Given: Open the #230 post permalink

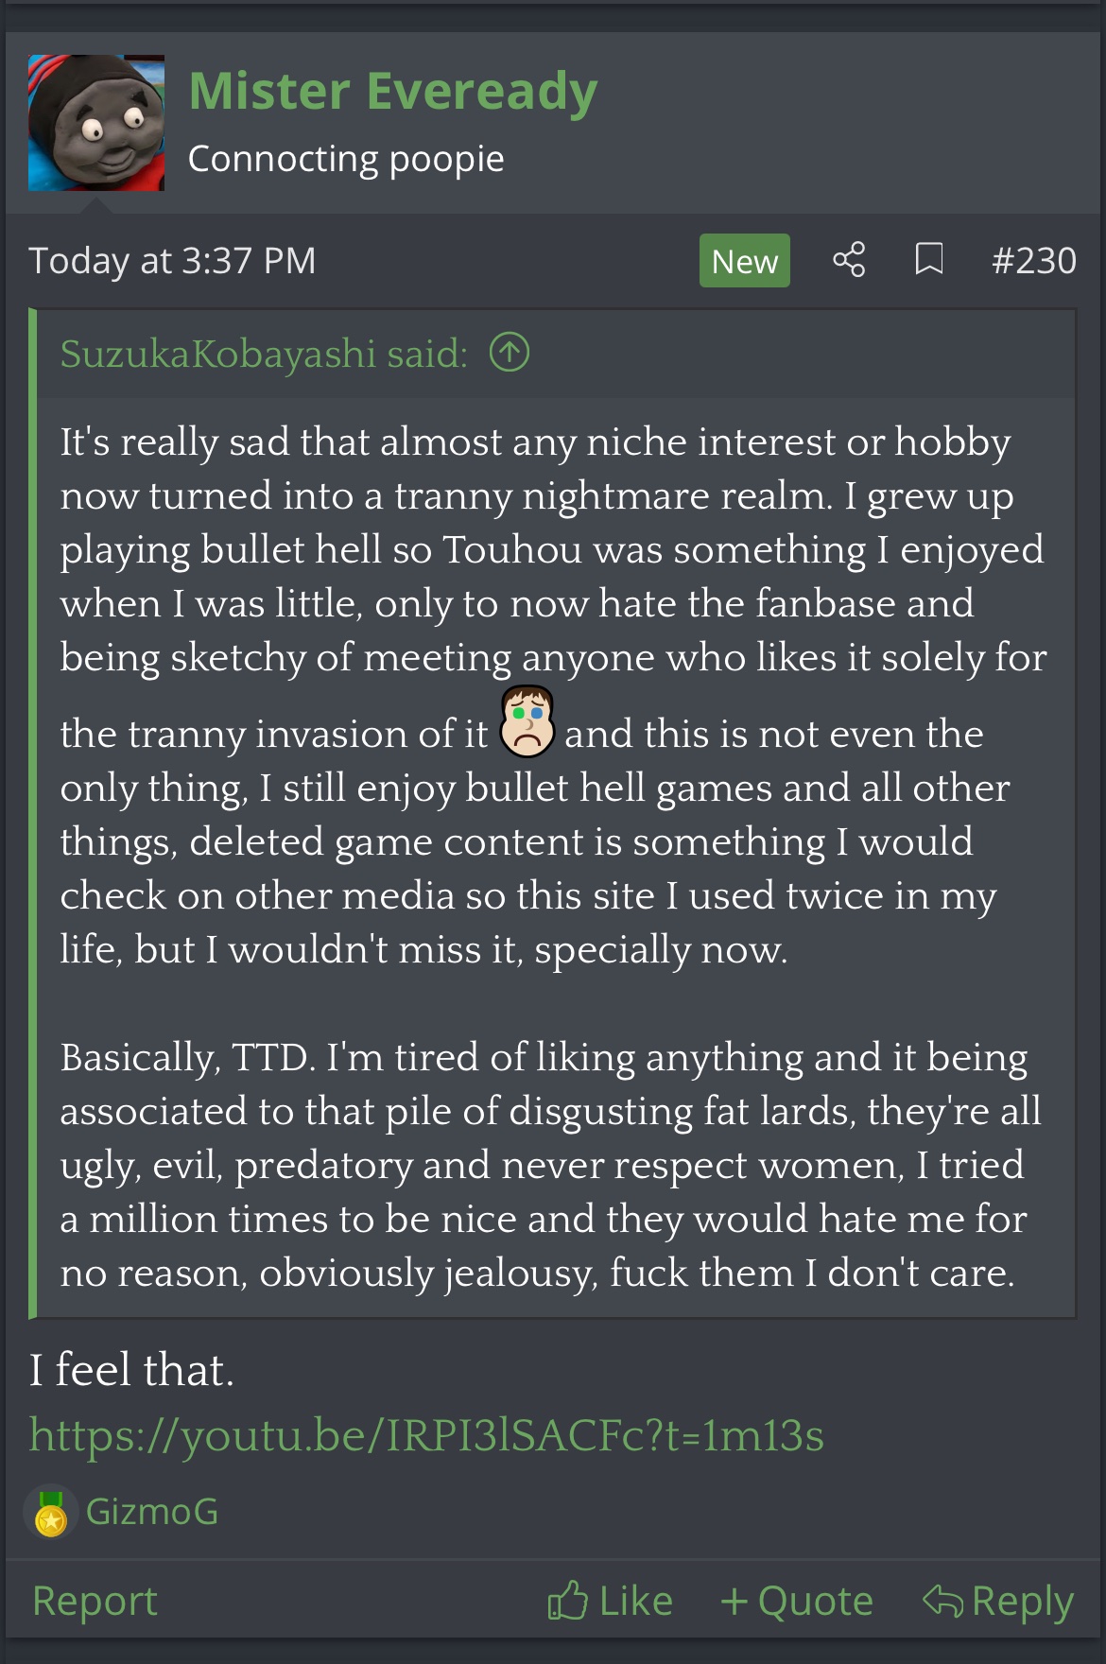Looking at the screenshot, I should pyautogui.click(x=1033, y=260).
